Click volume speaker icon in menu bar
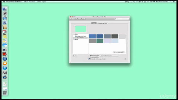This screenshot has width=178, height=100. pyautogui.click(x=142, y=2)
